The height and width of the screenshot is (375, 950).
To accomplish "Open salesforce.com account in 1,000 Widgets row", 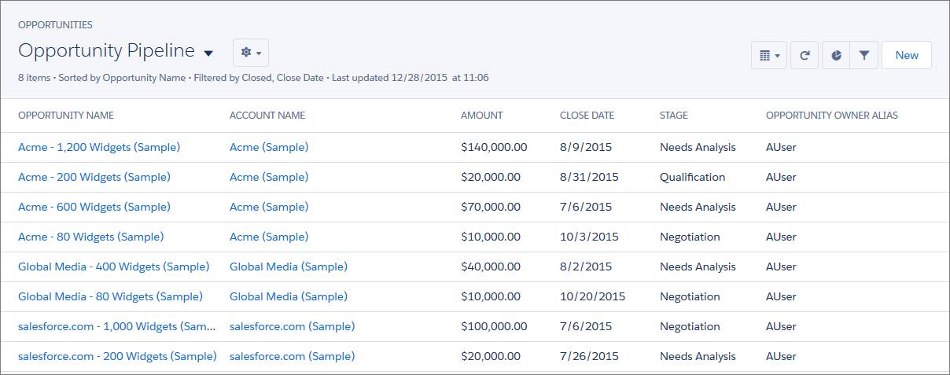I will tap(293, 326).
